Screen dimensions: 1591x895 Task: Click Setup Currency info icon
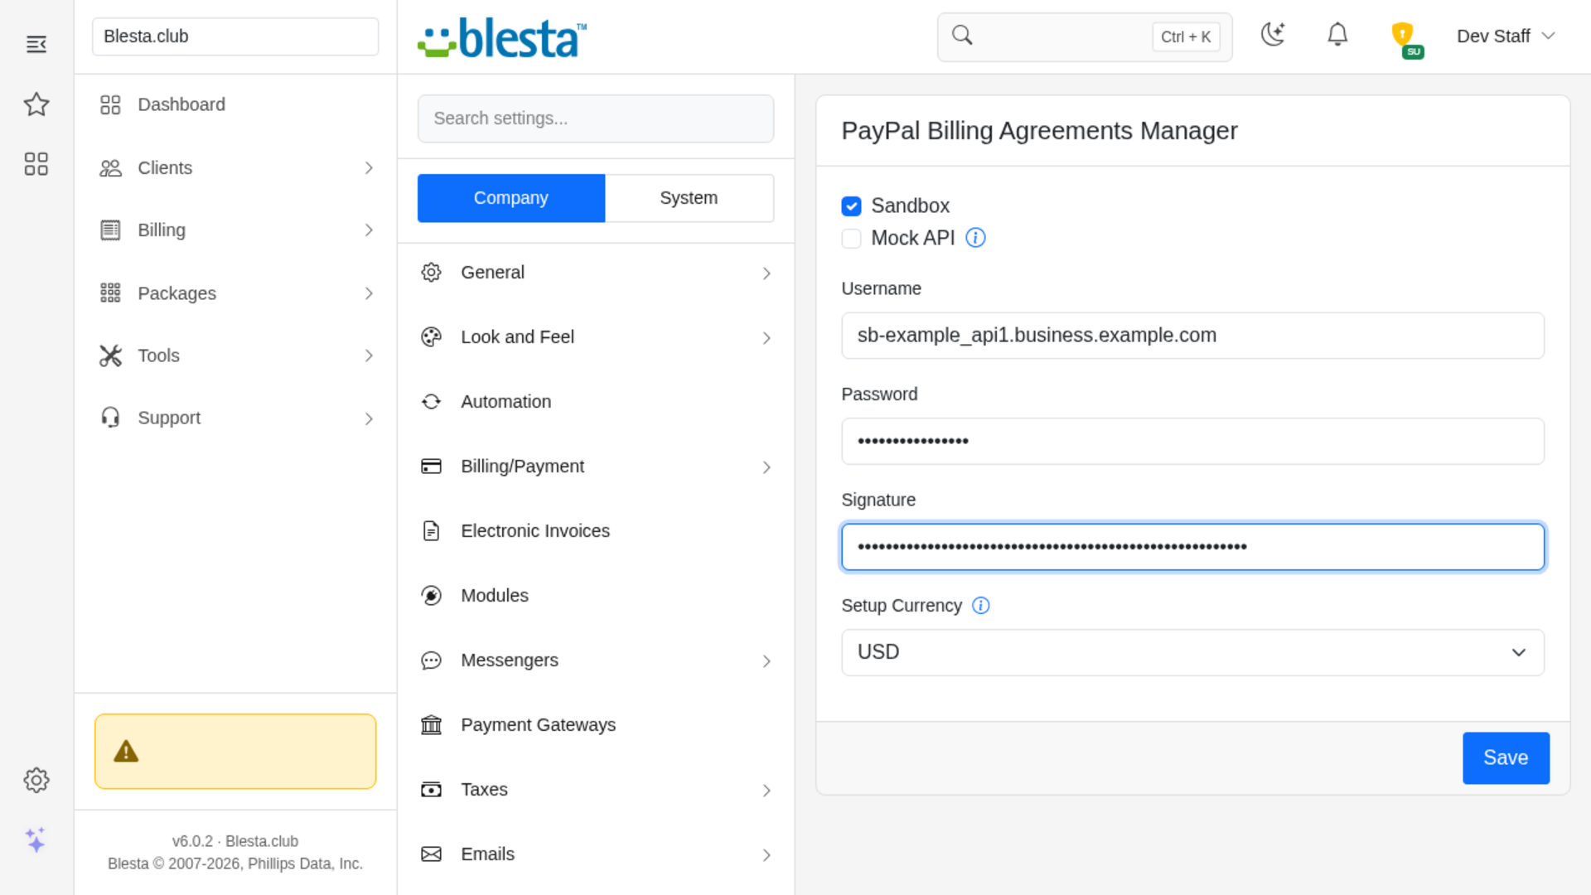click(x=981, y=606)
